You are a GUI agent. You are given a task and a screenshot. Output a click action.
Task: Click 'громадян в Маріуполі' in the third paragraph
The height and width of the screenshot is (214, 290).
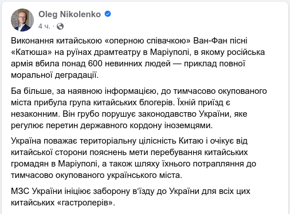pos(55,164)
